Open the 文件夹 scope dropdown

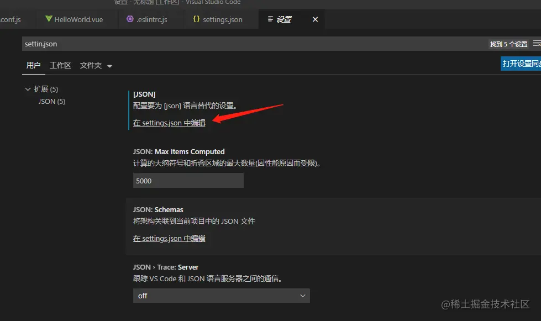click(x=96, y=65)
